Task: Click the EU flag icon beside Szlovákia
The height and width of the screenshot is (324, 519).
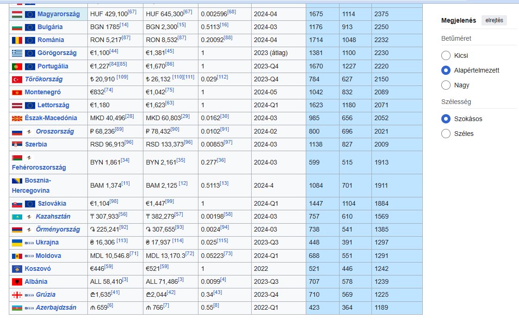Action: coord(30,204)
